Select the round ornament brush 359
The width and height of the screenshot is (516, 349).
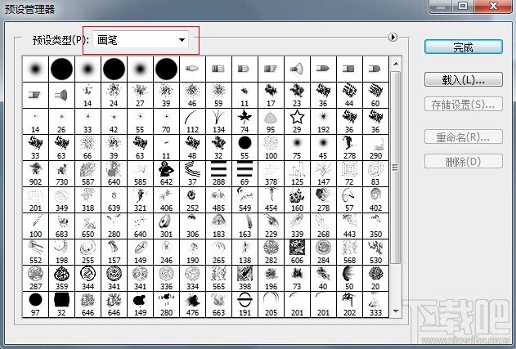(x=61, y=278)
